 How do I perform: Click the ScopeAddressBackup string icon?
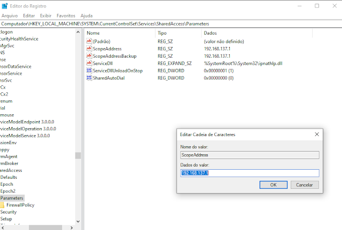[89, 55]
